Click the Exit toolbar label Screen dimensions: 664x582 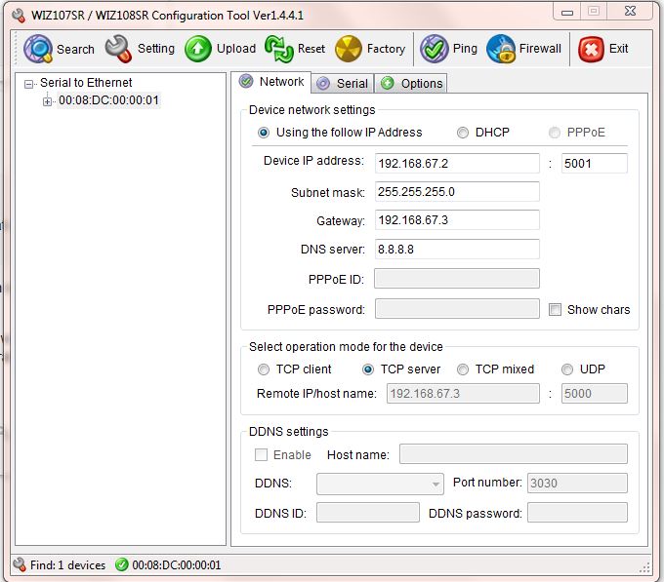pos(618,49)
